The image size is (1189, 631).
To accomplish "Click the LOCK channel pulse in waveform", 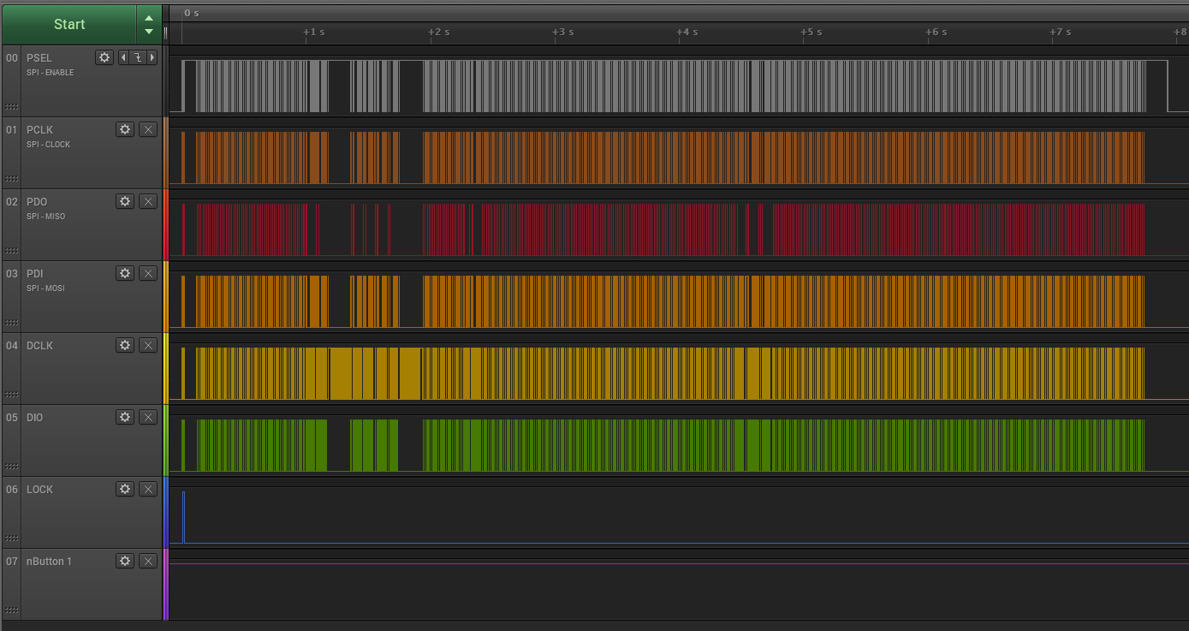I will [183, 516].
